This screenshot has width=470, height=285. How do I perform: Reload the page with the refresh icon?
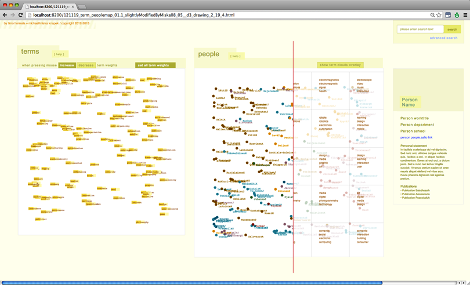coord(20,15)
